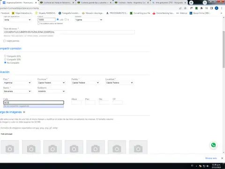
Task: Click the CP postal code input field
Action: 118,102
